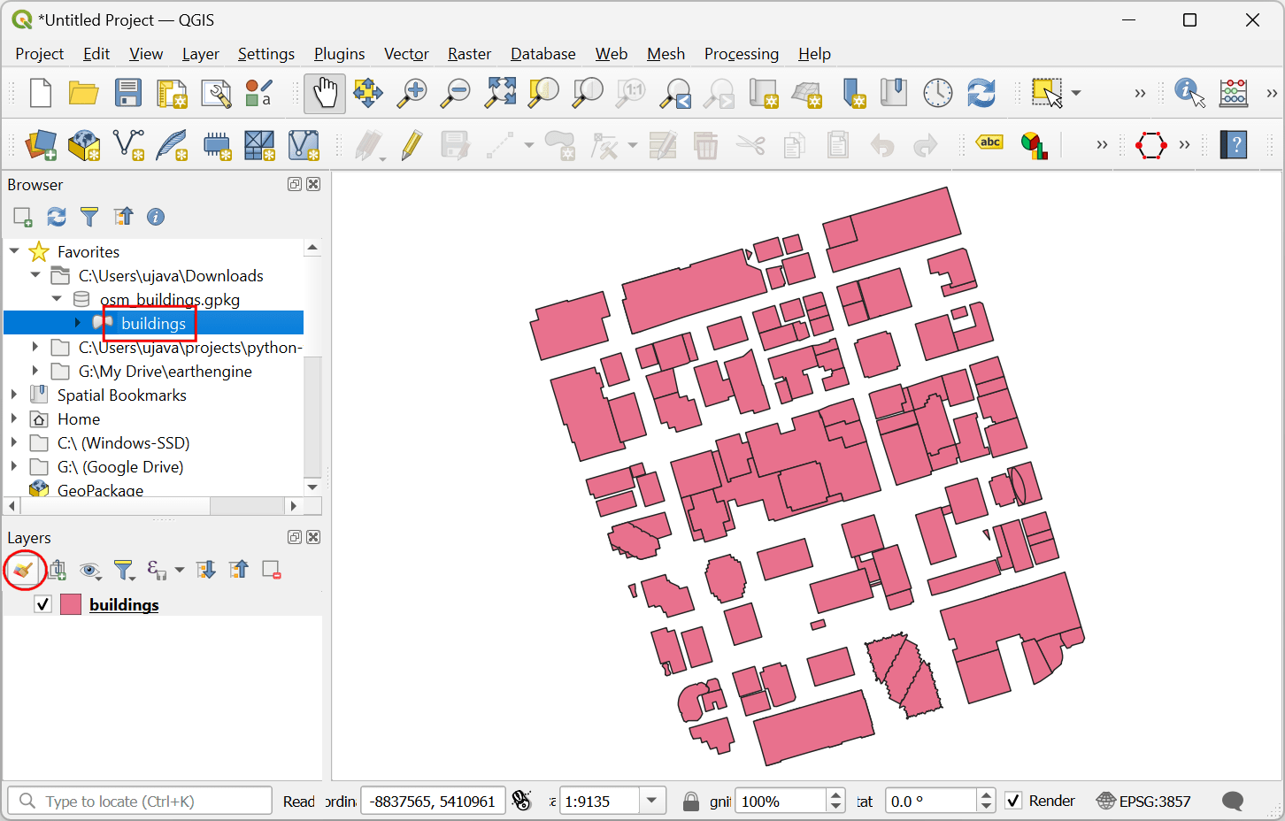Collapse the Favorites tree node
Screen dimensions: 1285x821
(14, 252)
